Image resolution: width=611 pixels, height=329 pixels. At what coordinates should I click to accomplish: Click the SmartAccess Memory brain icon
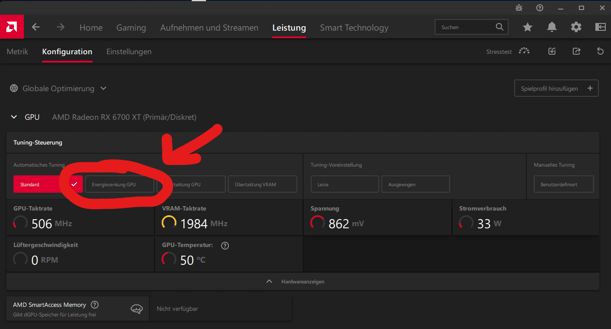[137, 309]
